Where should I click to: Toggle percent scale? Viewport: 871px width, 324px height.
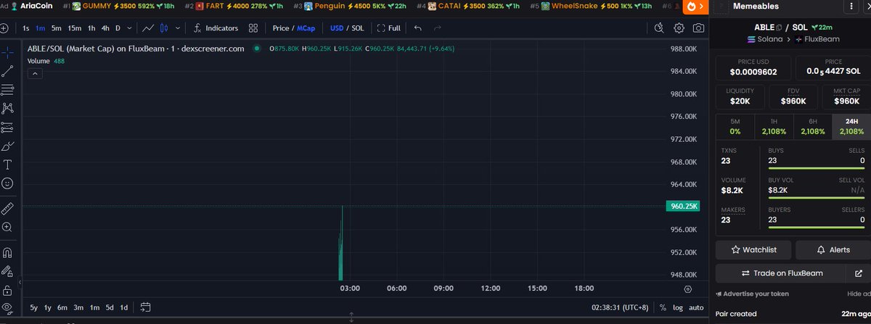coord(663,307)
